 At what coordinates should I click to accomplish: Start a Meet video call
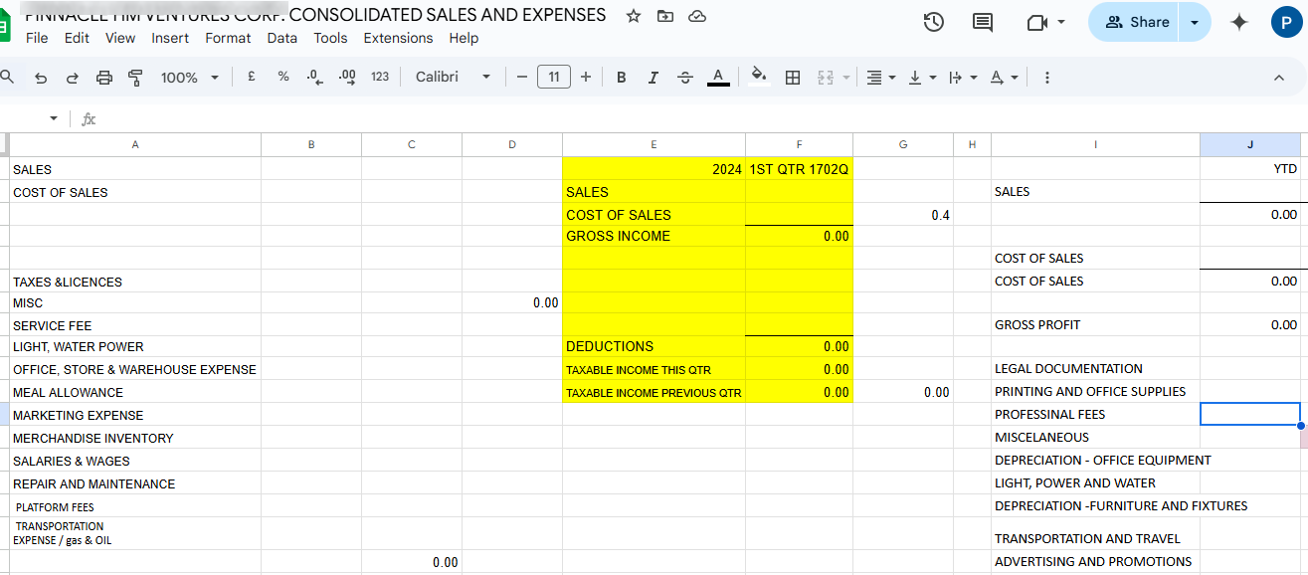1037,22
